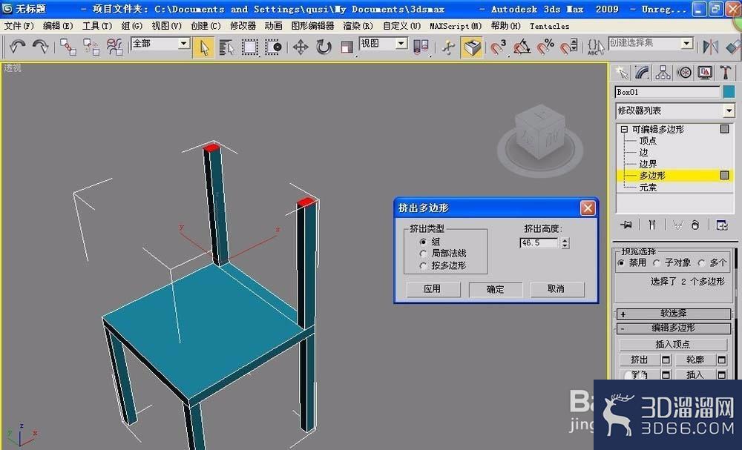The width and height of the screenshot is (742, 450).
Task: Click the 应用 button in extrude dialog
Action: pyautogui.click(x=433, y=289)
